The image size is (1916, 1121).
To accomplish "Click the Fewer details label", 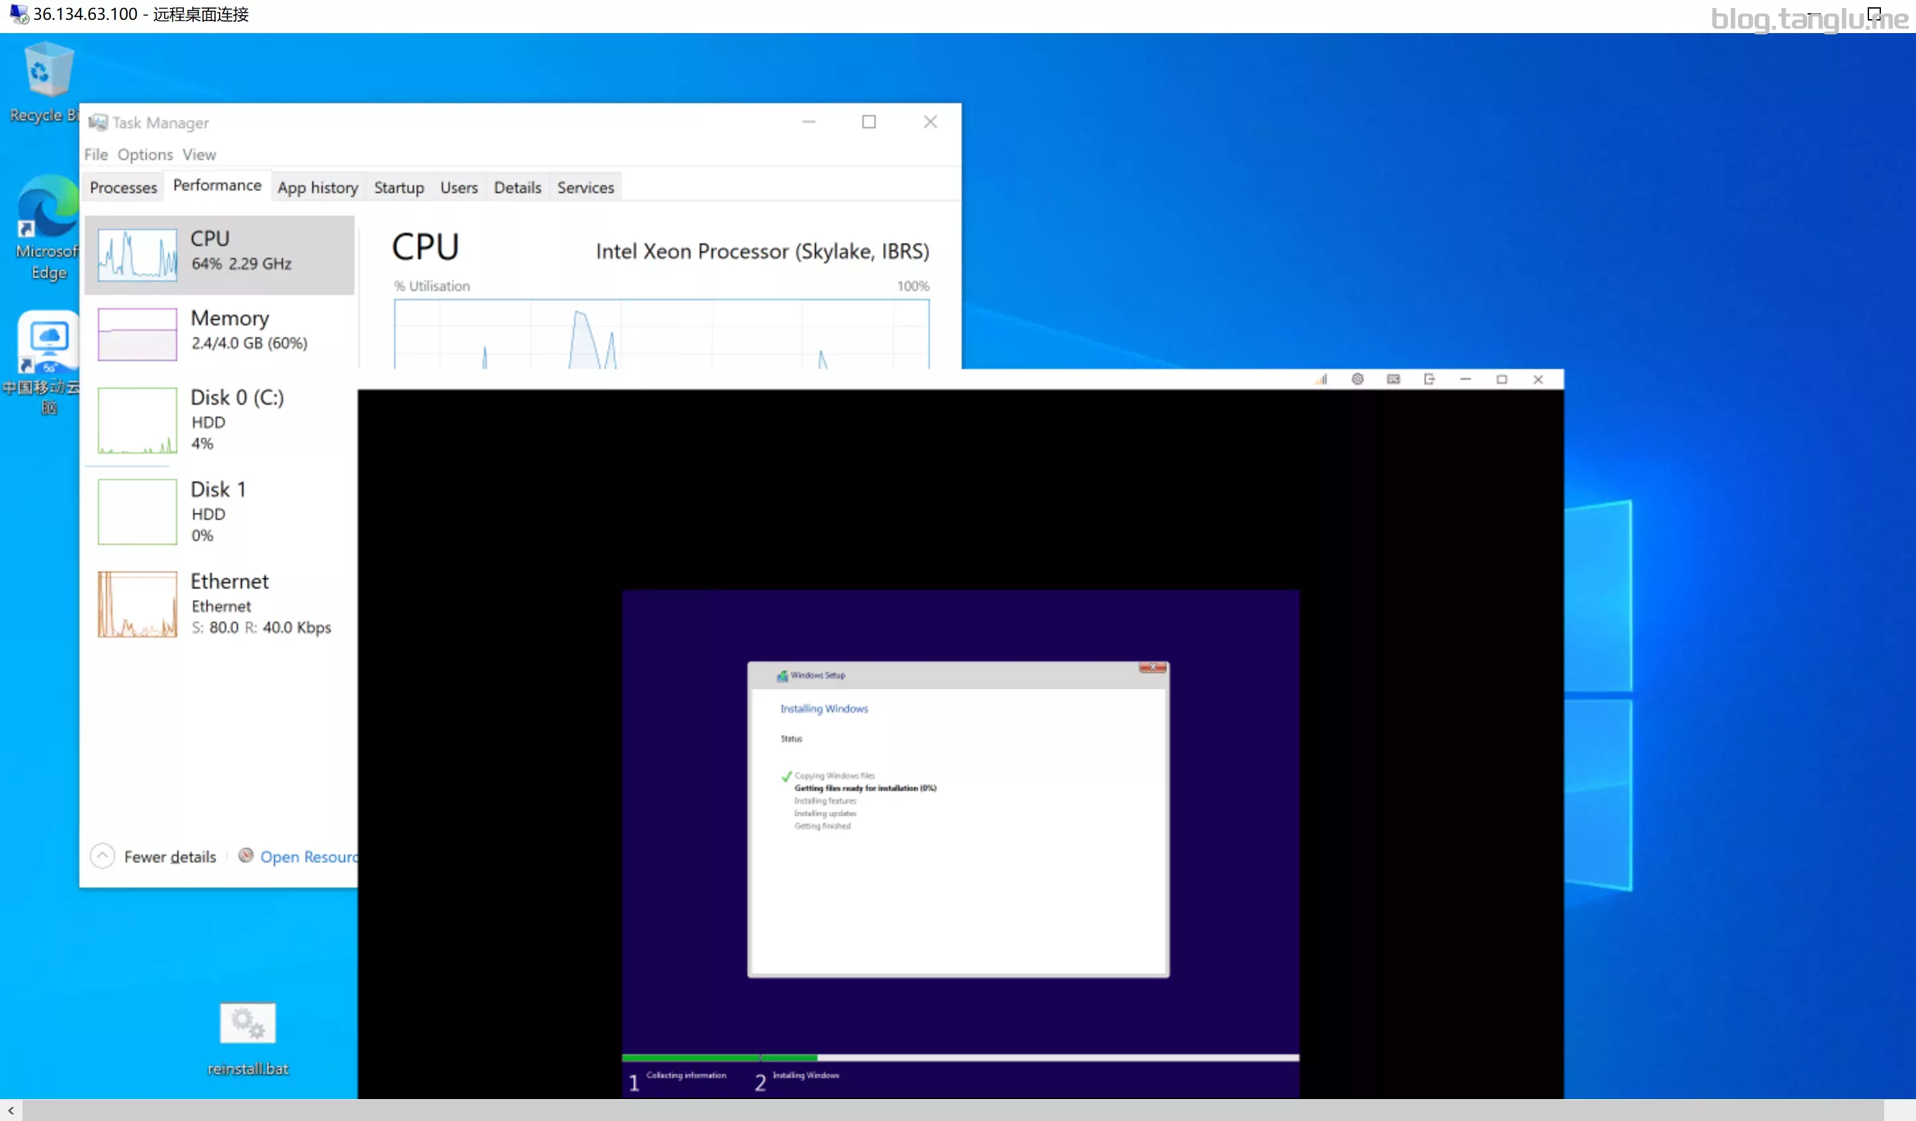I will pos(171,857).
